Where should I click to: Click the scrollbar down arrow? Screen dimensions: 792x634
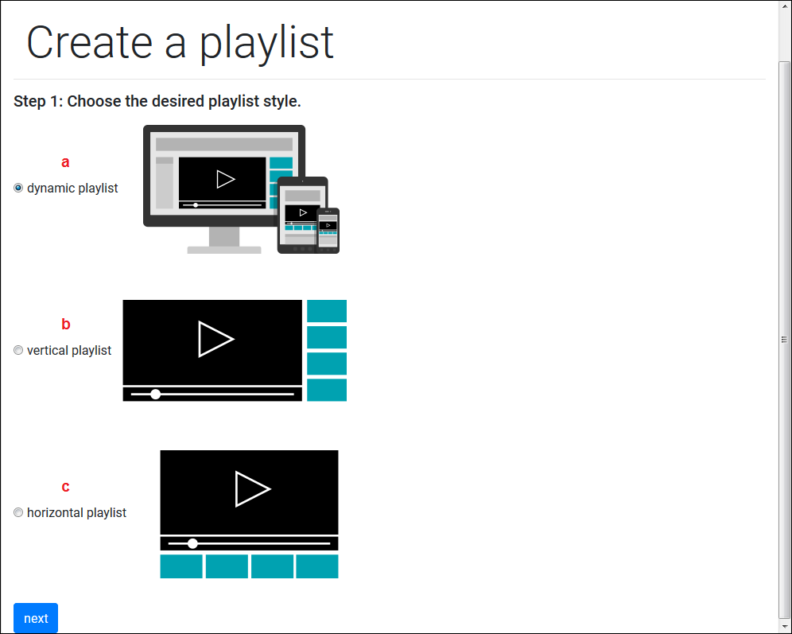(x=785, y=626)
